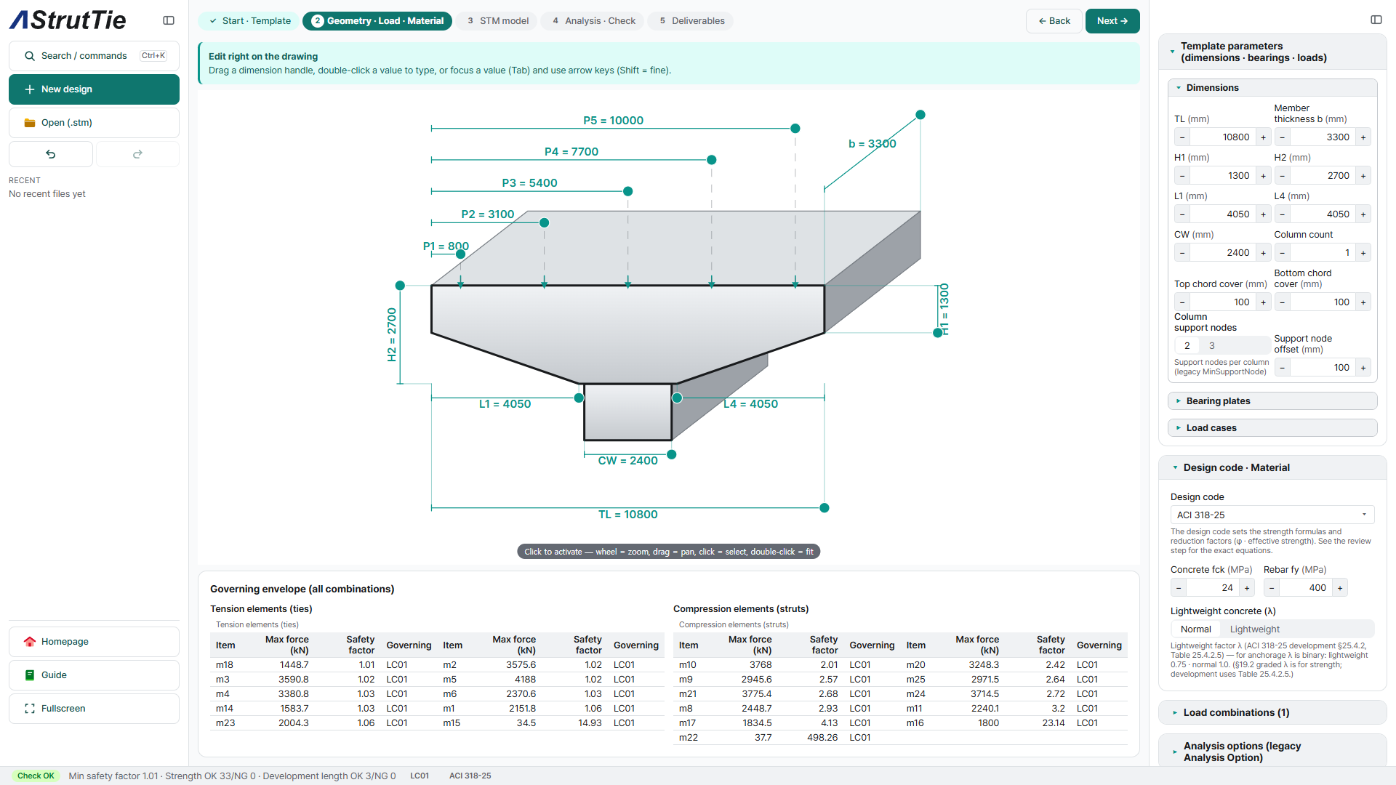Image resolution: width=1396 pixels, height=785 pixels.
Task: Select the CW = 2400 dimension handle
Action: coord(672,455)
